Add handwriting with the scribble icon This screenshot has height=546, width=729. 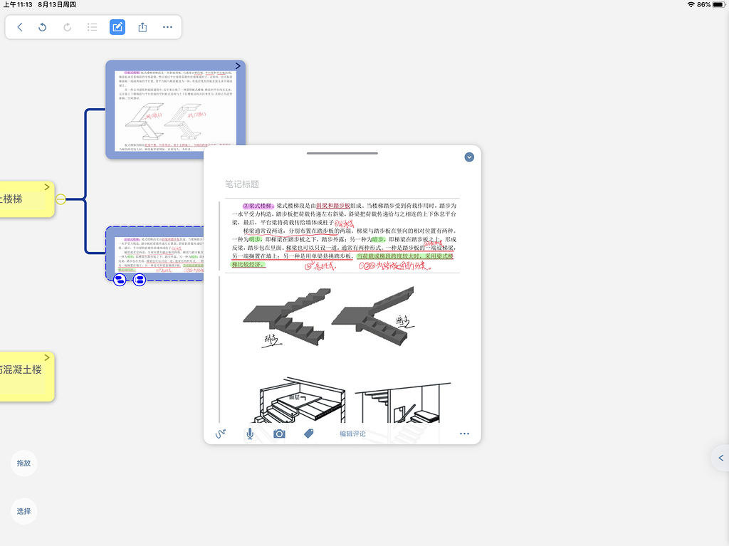click(221, 434)
